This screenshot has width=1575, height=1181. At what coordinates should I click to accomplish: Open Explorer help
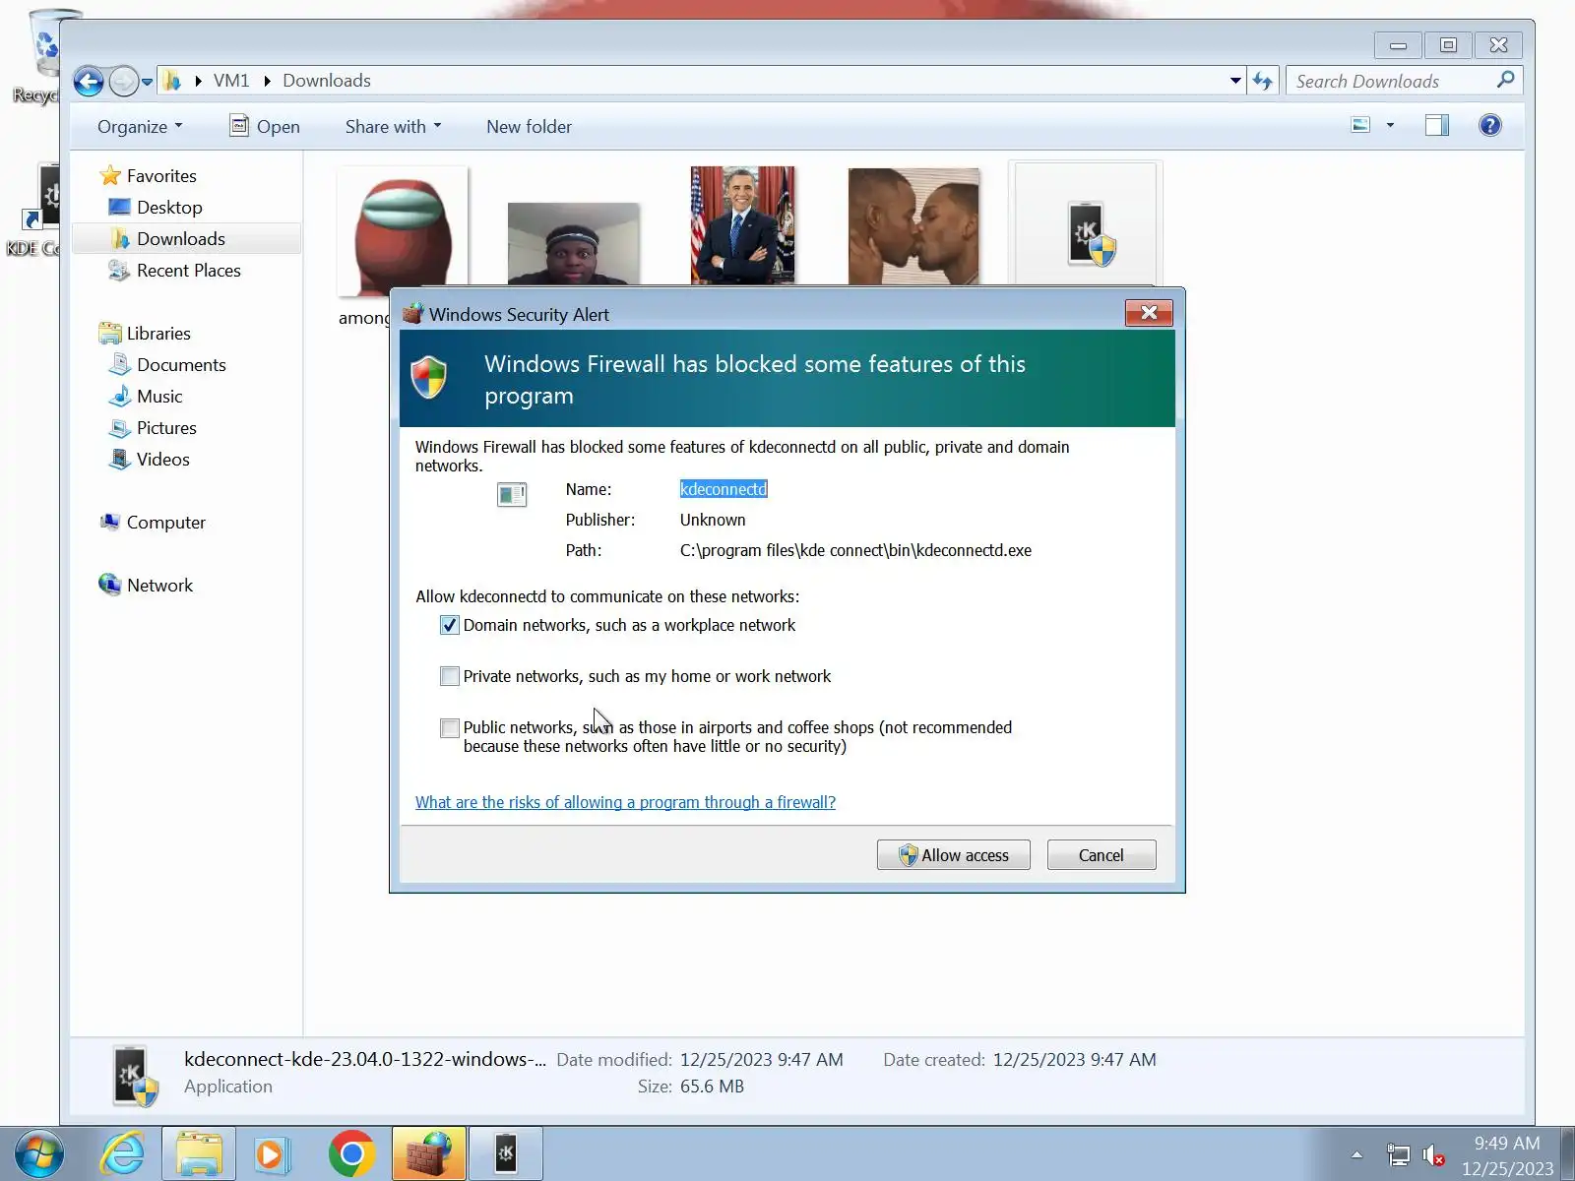tap(1489, 126)
